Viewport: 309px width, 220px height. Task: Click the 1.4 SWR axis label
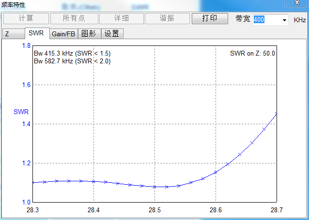point(26,124)
